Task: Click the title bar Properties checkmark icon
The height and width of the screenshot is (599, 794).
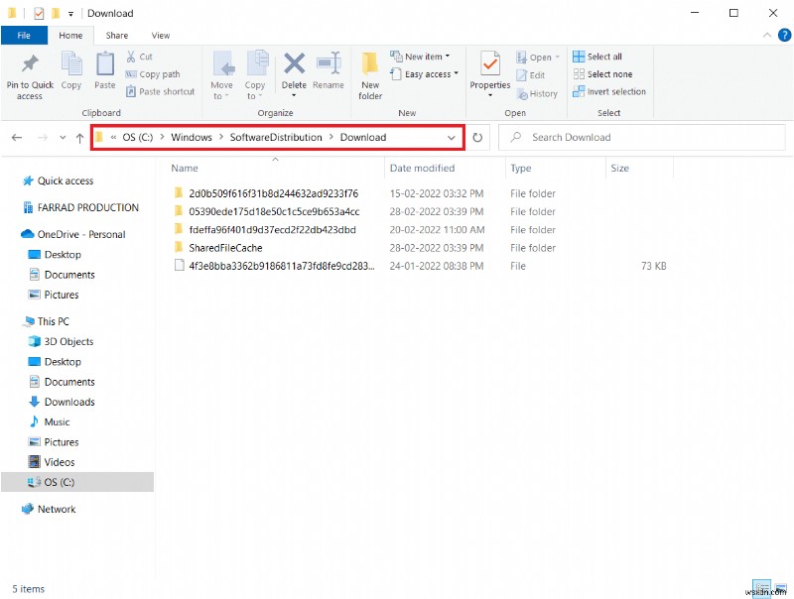Action: (x=39, y=13)
